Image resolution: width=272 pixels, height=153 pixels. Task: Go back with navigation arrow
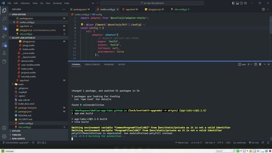click(93, 3)
